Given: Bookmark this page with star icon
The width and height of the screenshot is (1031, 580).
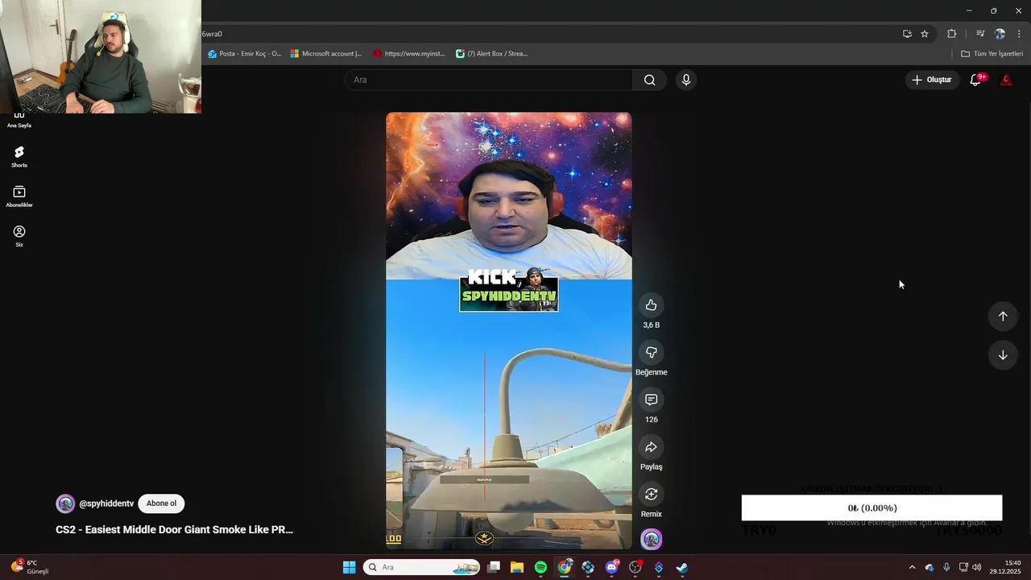Looking at the screenshot, I should (925, 34).
